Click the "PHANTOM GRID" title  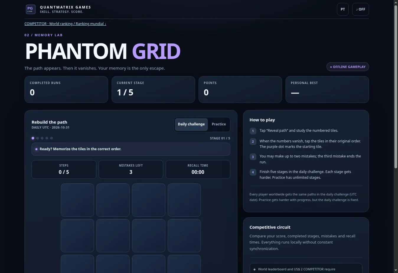click(103, 51)
